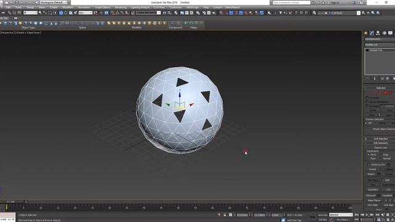Select the Normal constraint radio button
The image size is (395, 222).
pyautogui.click(x=381, y=158)
